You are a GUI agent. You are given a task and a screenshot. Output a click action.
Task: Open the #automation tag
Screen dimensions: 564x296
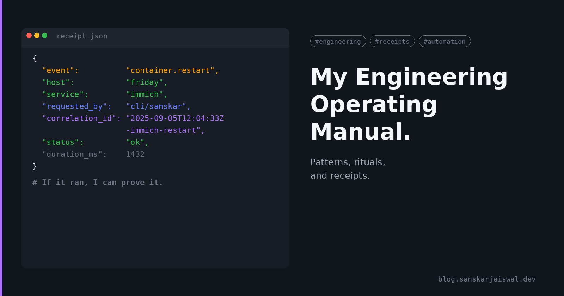[445, 41]
